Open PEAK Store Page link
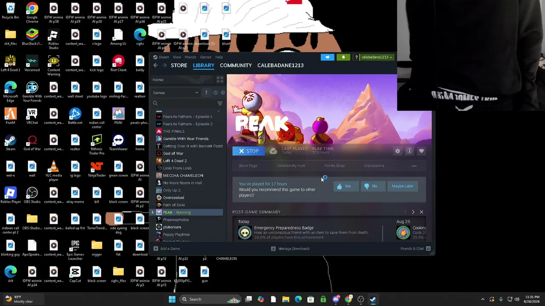545x306 pixels. [248, 166]
